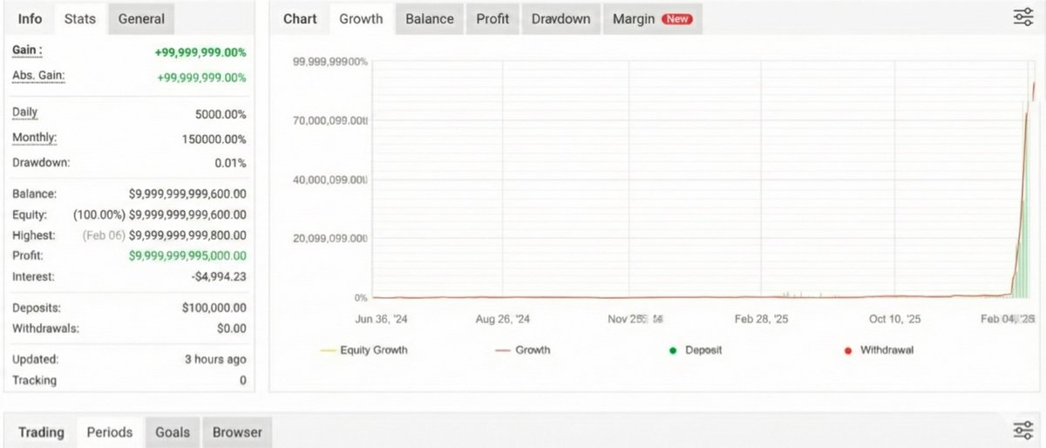The image size is (1046, 448).
Task: Click the Aug 26, '24 axis date
Action: pyautogui.click(x=503, y=320)
